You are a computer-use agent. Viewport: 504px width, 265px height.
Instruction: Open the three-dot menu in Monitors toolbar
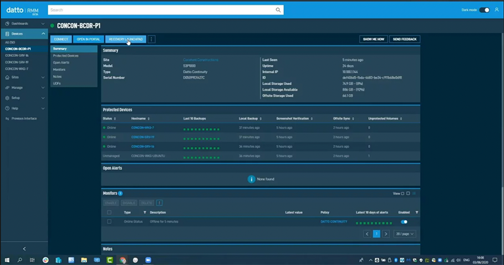tap(160, 202)
